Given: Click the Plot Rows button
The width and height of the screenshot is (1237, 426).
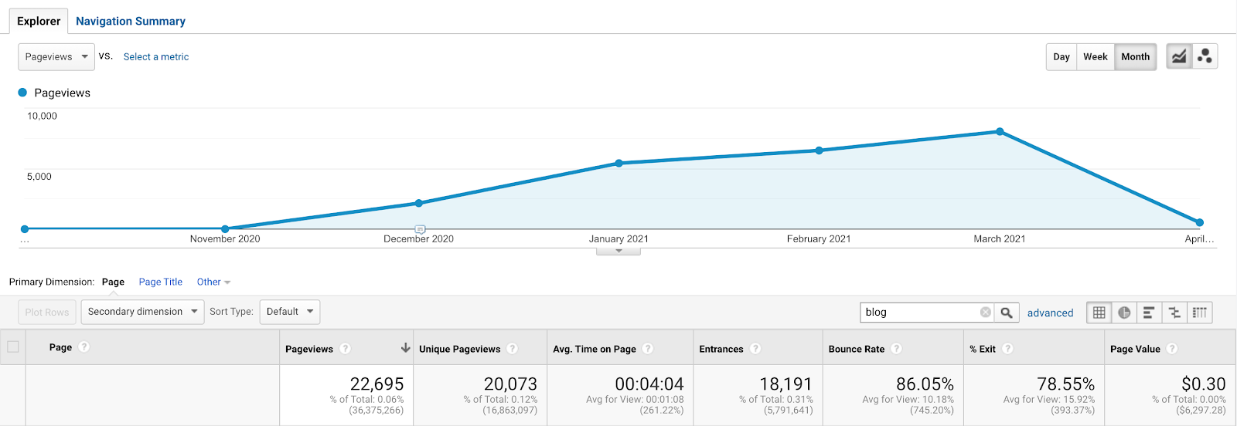Looking at the screenshot, I should click(47, 312).
